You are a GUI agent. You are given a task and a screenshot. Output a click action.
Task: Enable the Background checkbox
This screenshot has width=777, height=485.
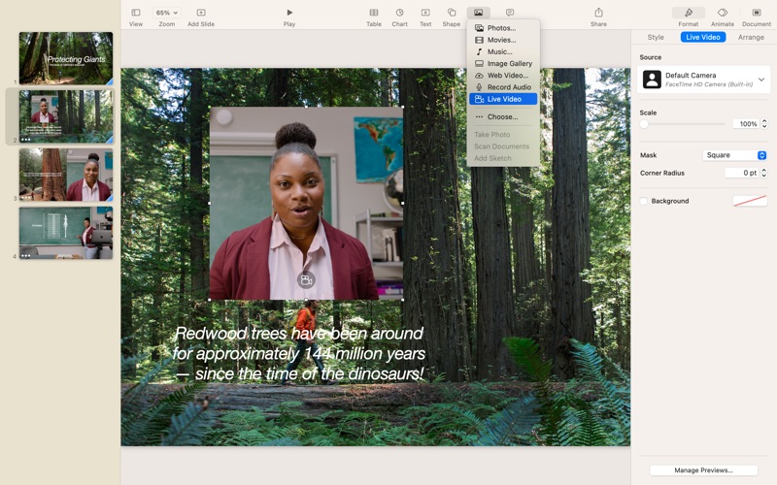pos(644,201)
